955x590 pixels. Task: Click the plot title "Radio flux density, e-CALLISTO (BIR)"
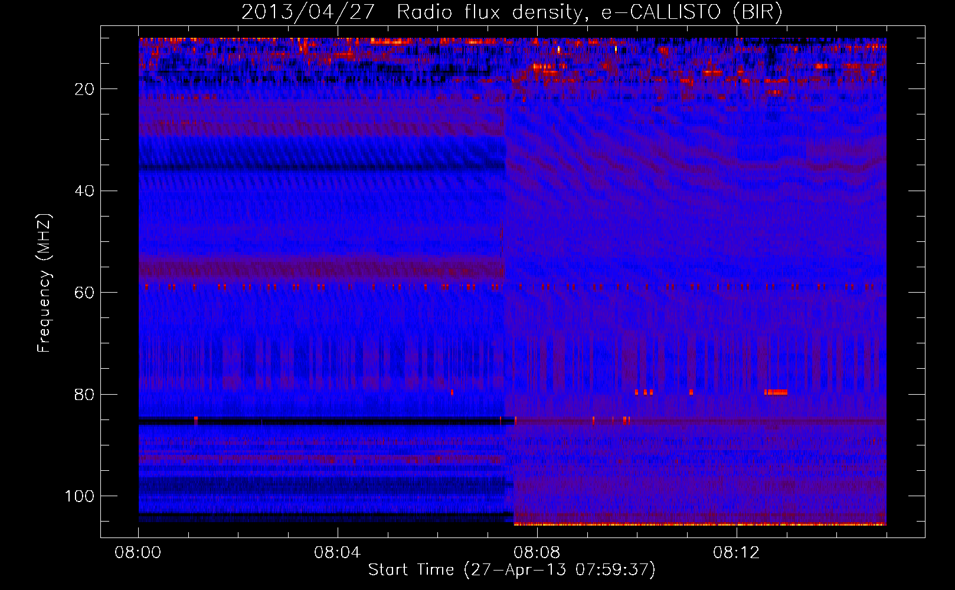click(x=590, y=12)
